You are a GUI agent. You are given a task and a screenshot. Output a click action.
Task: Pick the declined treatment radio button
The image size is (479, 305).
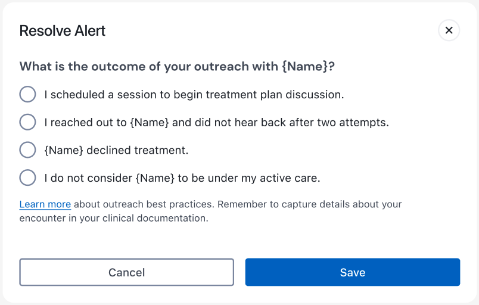pyautogui.click(x=28, y=150)
